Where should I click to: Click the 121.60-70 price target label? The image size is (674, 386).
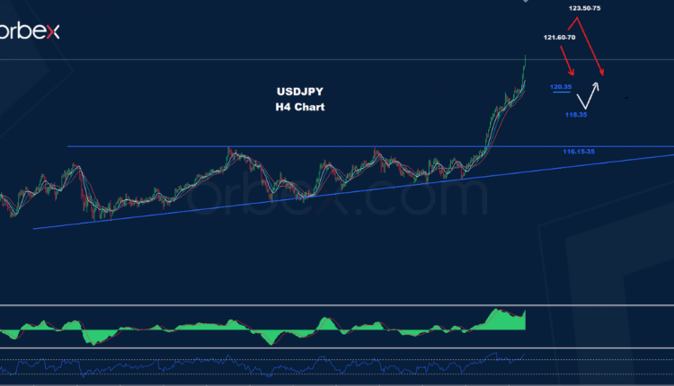click(x=559, y=38)
